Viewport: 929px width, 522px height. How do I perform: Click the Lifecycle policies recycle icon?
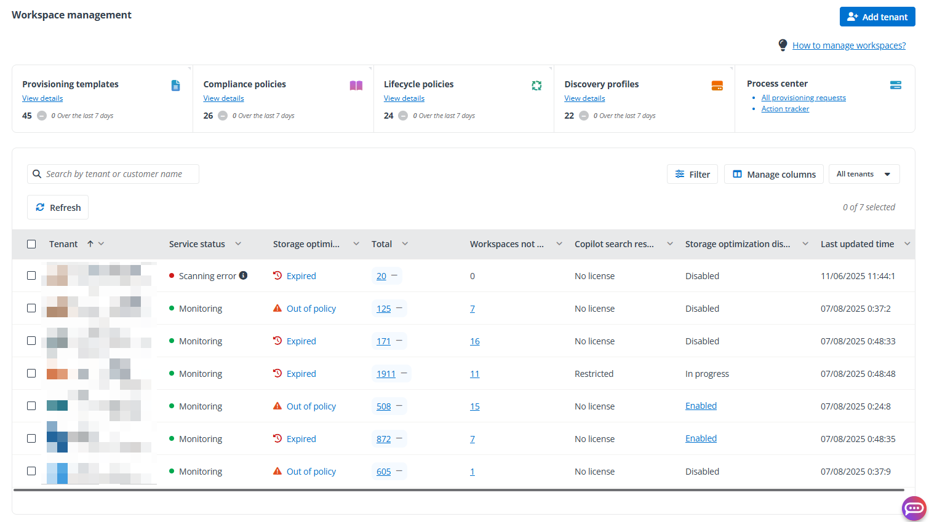pos(536,85)
